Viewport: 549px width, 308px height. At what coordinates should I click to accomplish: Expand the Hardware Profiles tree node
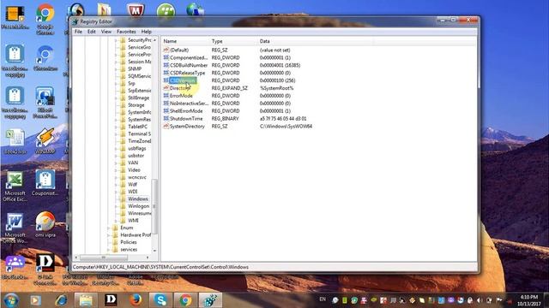click(x=109, y=235)
